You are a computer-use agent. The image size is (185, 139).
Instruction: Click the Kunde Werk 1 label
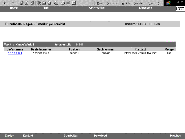pos(25,45)
